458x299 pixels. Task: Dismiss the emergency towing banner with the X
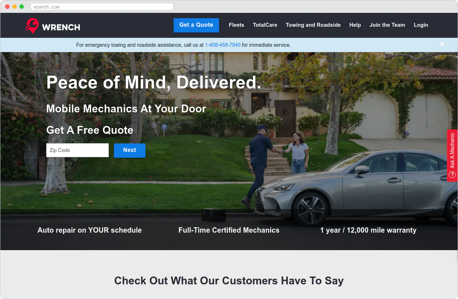pyautogui.click(x=442, y=44)
